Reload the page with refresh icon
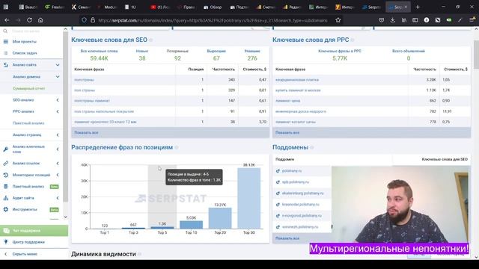The width and height of the screenshot is (479, 269). (x=29, y=20)
